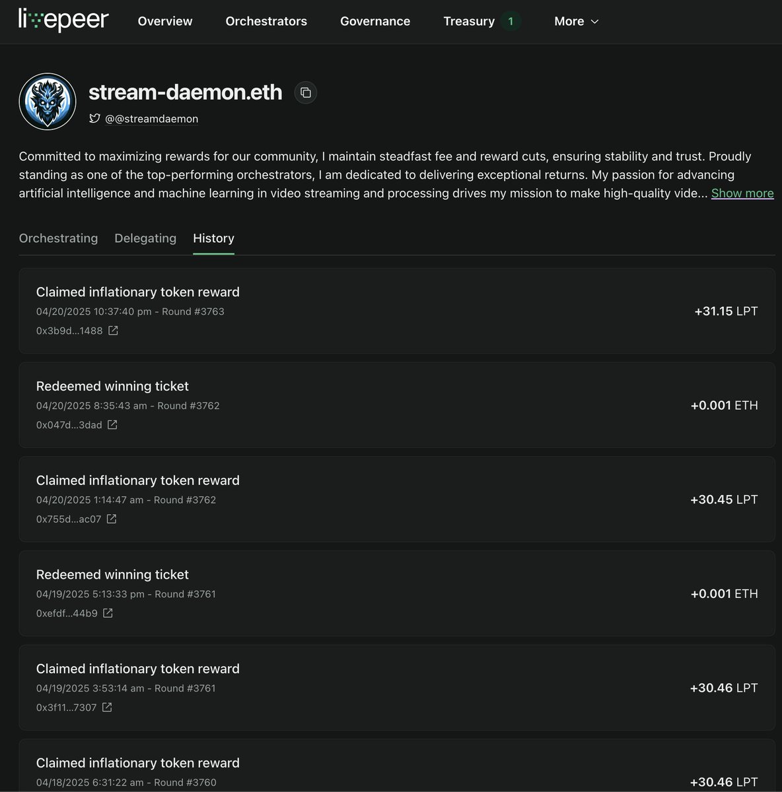Click timestamp 04/19/2025 3:53:14 am
The height and width of the screenshot is (792, 782).
(x=90, y=688)
